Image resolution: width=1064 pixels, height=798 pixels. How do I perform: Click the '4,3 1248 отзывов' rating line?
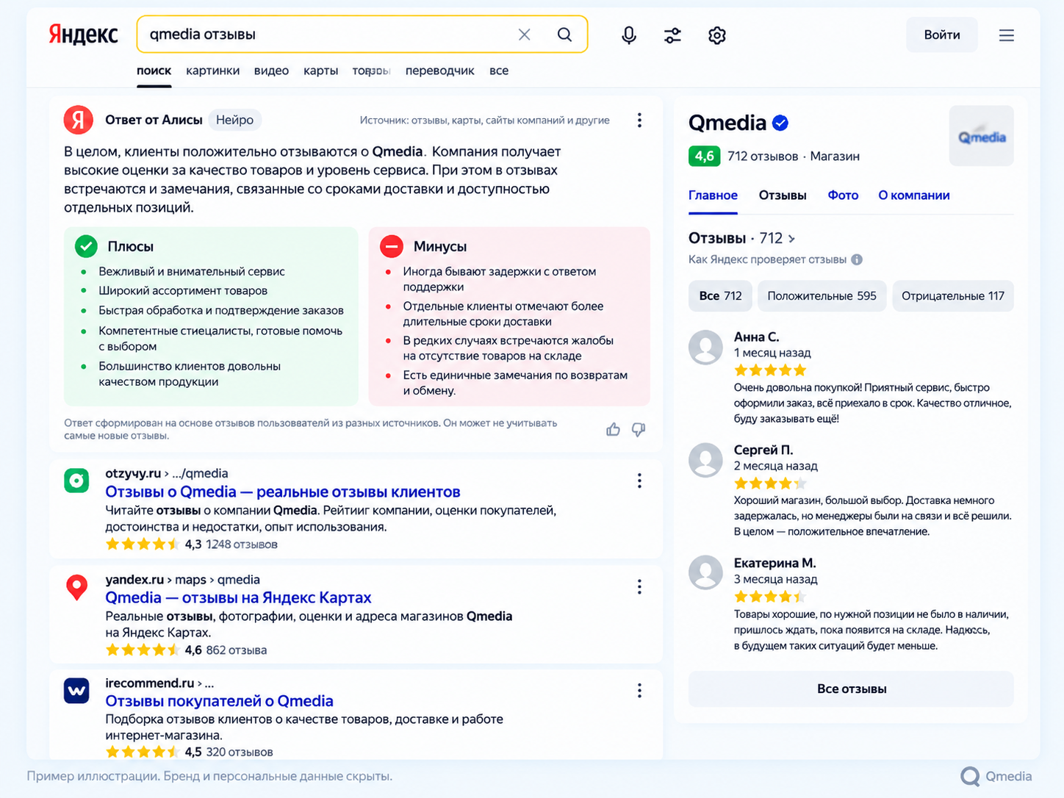pos(191,544)
